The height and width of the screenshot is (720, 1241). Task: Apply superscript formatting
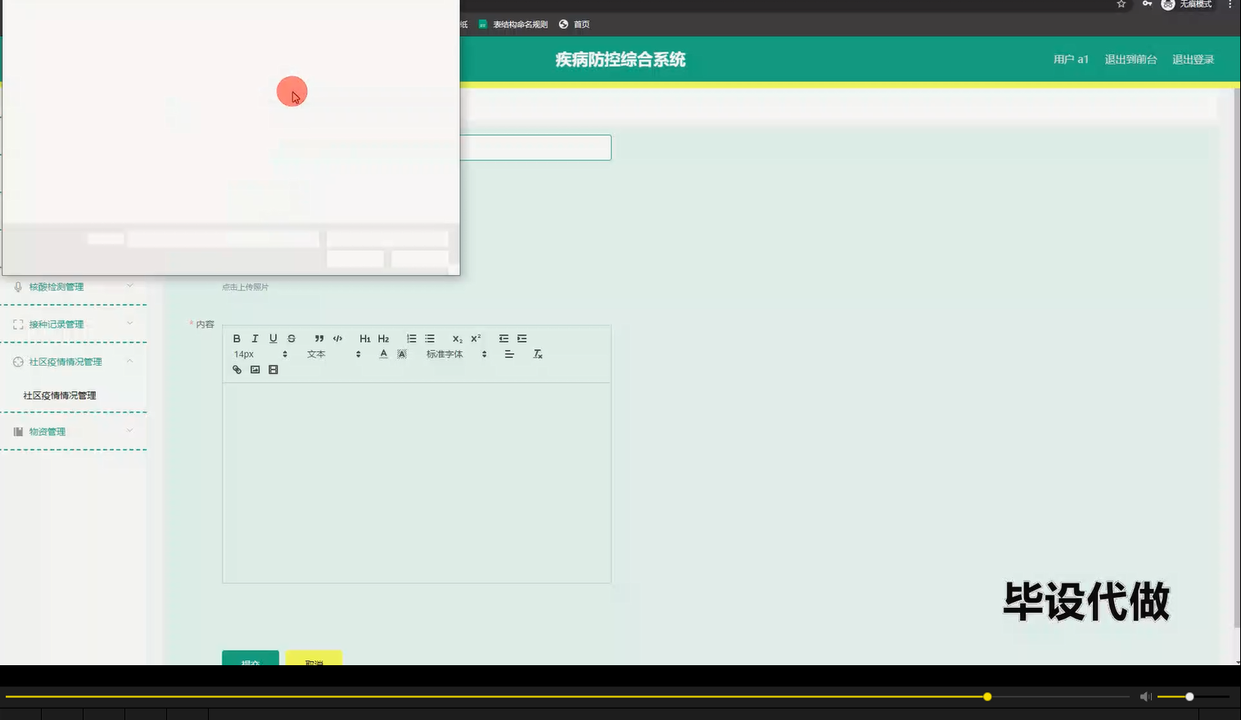click(x=476, y=339)
